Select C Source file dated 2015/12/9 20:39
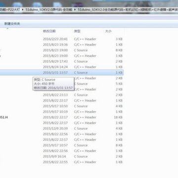Image resolution: width=178 pixels, height=178 pixels. point(62,129)
